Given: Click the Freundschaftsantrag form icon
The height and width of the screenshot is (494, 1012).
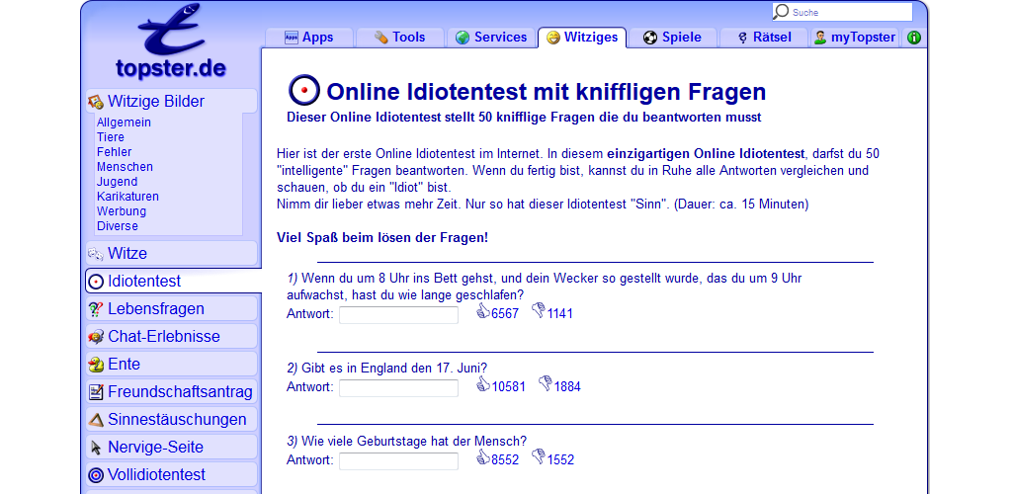Looking at the screenshot, I should [96, 391].
